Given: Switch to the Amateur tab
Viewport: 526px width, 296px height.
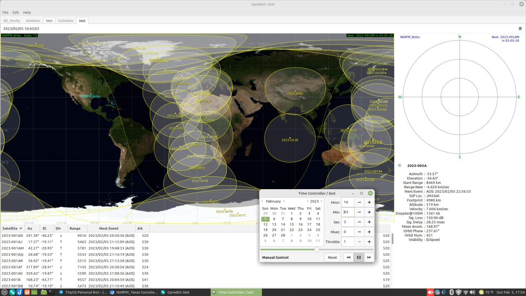Looking at the screenshot, I should [33, 21].
